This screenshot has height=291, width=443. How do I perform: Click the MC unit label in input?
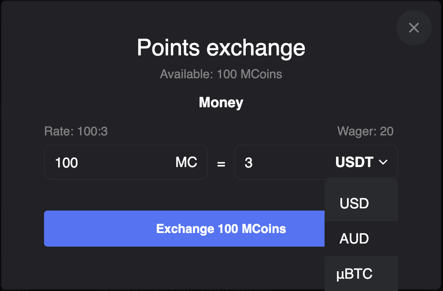click(x=186, y=162)
